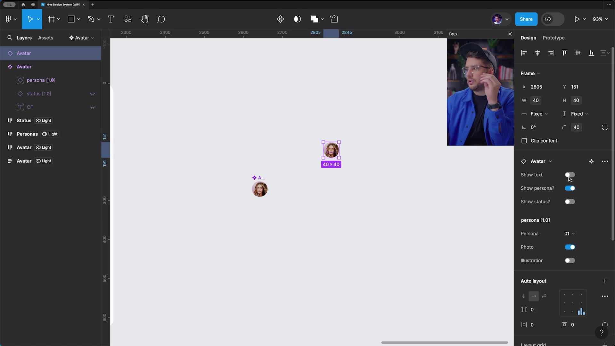Screen dimensions: 615x346
Task: Select the Personas Light section layer
Action: pyautogui.click(x=51, y=134)
